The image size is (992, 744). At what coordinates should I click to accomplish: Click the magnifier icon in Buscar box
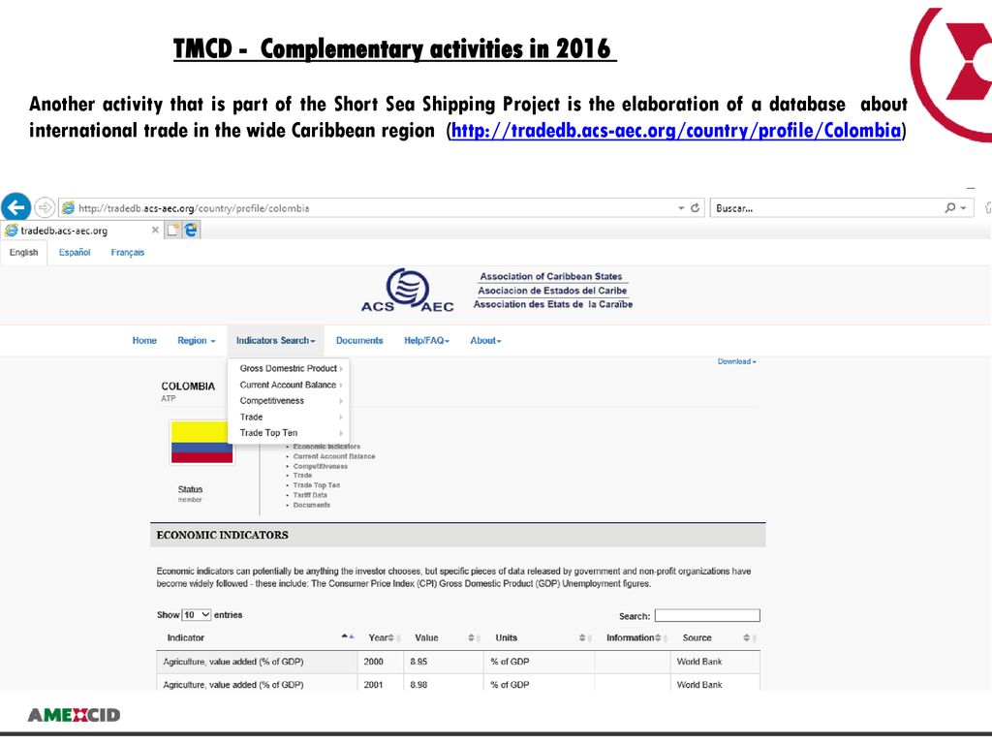pos(949,207)
